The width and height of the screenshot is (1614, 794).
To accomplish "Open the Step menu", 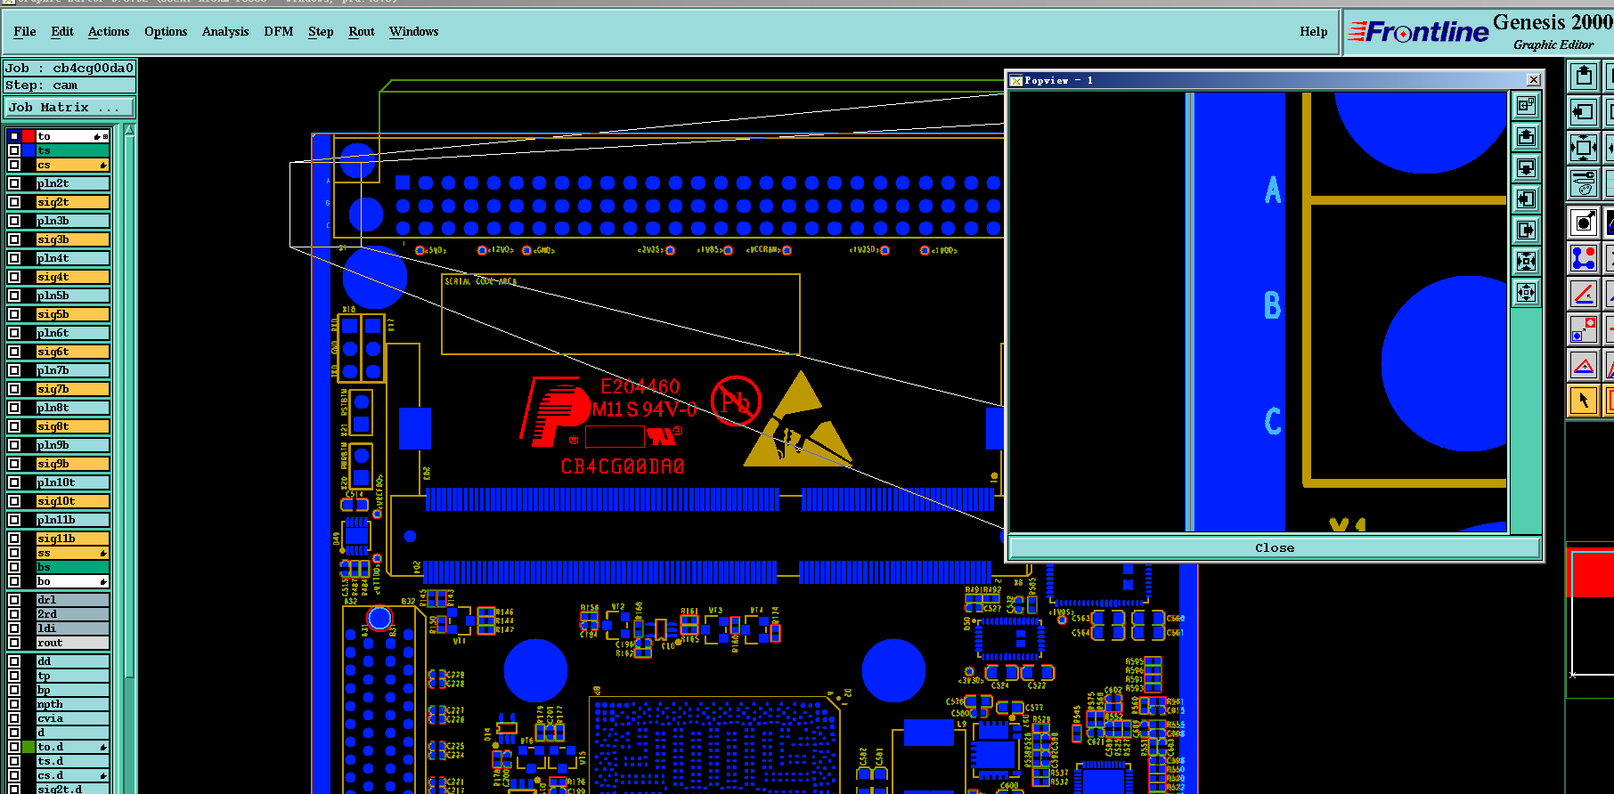I will 321,31.
